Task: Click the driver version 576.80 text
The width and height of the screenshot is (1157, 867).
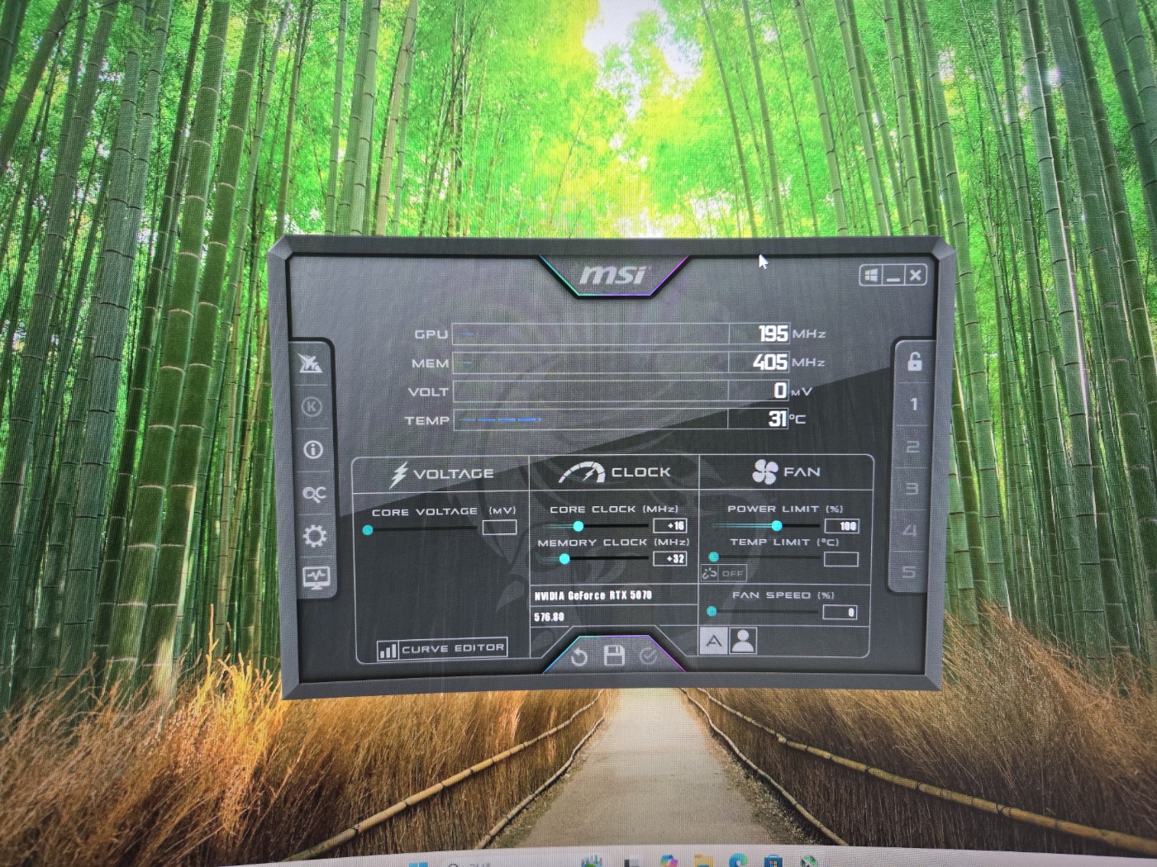Action: [549, 617]
